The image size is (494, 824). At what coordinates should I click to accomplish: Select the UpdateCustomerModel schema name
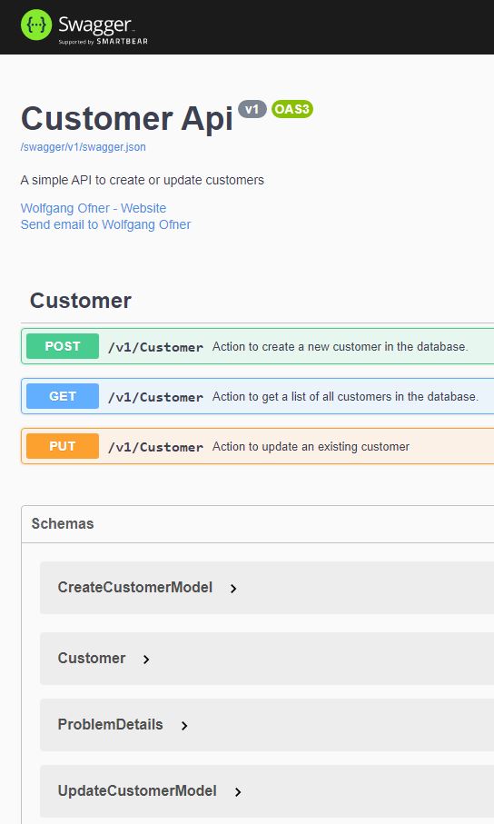(137, 791)
